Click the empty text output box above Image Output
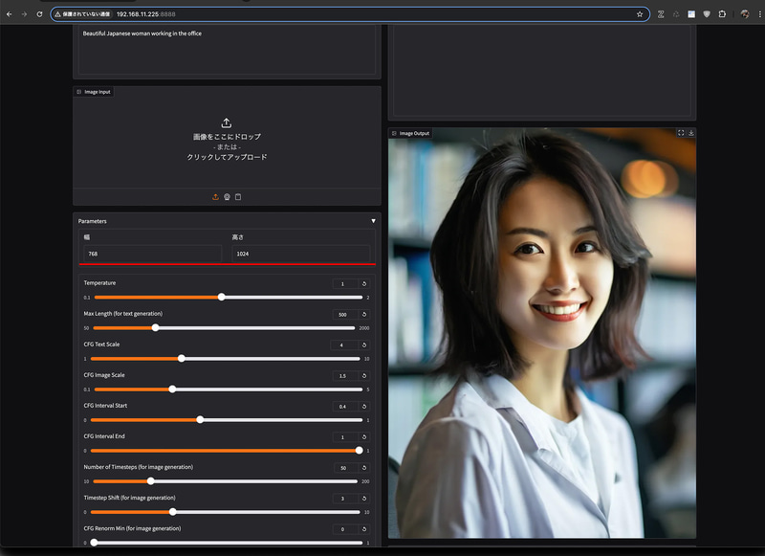This screenshot has width=765, height=556. coord(542,71)
